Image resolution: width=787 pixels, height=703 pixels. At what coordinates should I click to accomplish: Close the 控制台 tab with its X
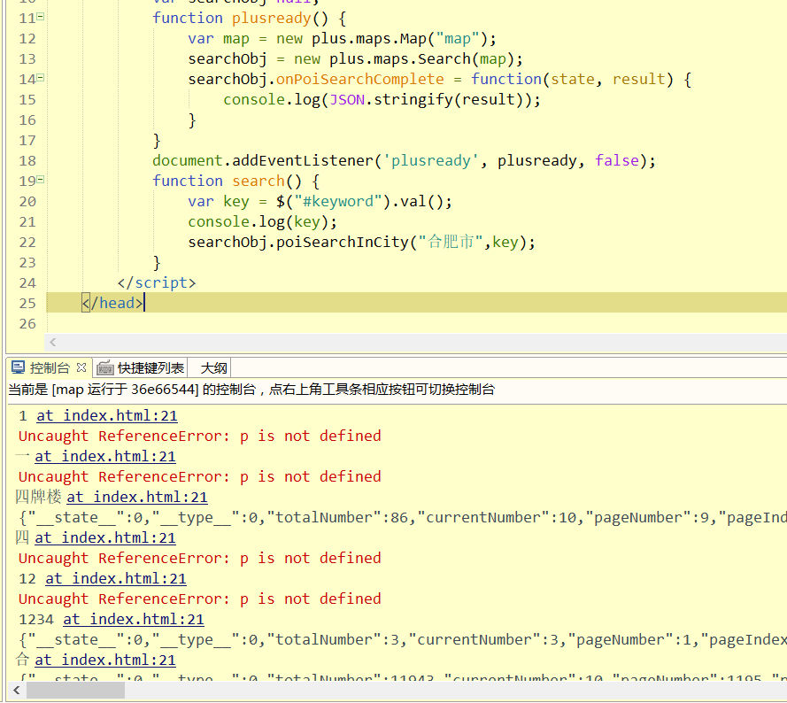81,367
